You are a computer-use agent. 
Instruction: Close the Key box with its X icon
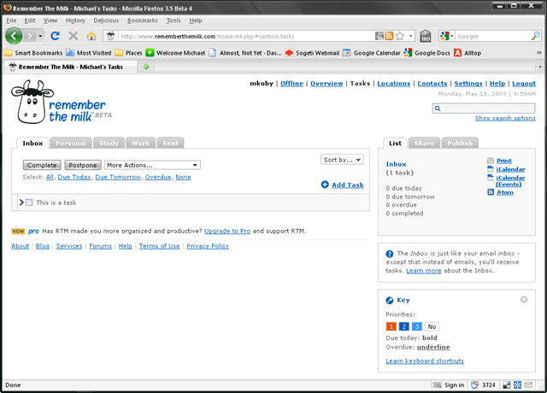(524, 300)
